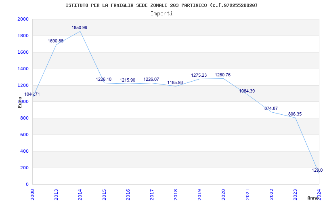
Task: Click the x-axis year 2014
Action: (80, 194)
